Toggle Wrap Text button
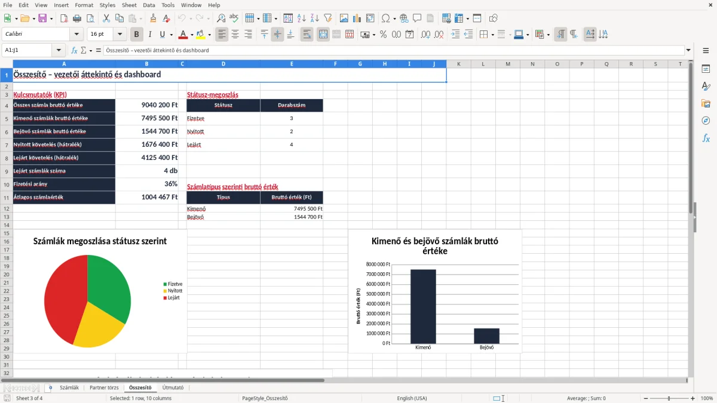Viewport: 717px width, 403px height. (307, 35)
